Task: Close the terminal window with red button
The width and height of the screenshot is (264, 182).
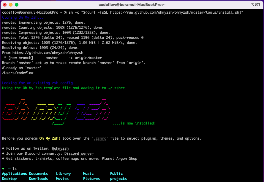Action: pos(5,5)
